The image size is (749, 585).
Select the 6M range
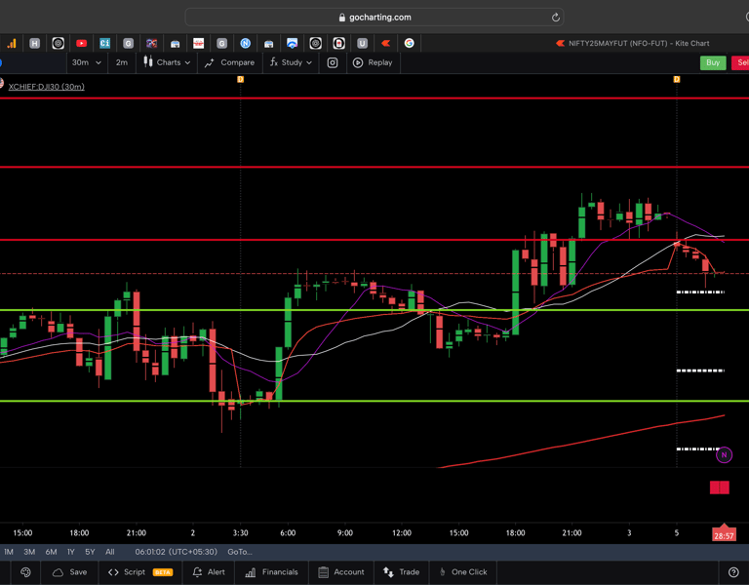pyautogui.click(x=51, y=552)
